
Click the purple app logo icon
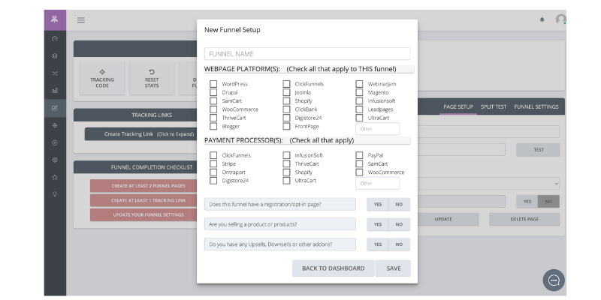55,20
